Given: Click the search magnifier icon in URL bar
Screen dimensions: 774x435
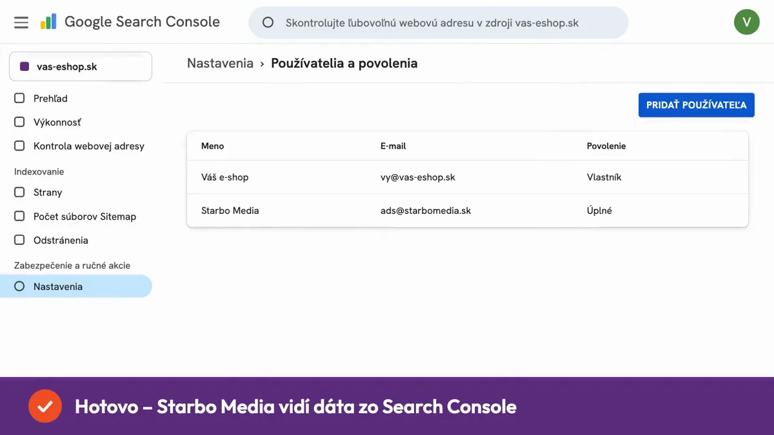Looking at the screenshot, I should coord(268,23).
